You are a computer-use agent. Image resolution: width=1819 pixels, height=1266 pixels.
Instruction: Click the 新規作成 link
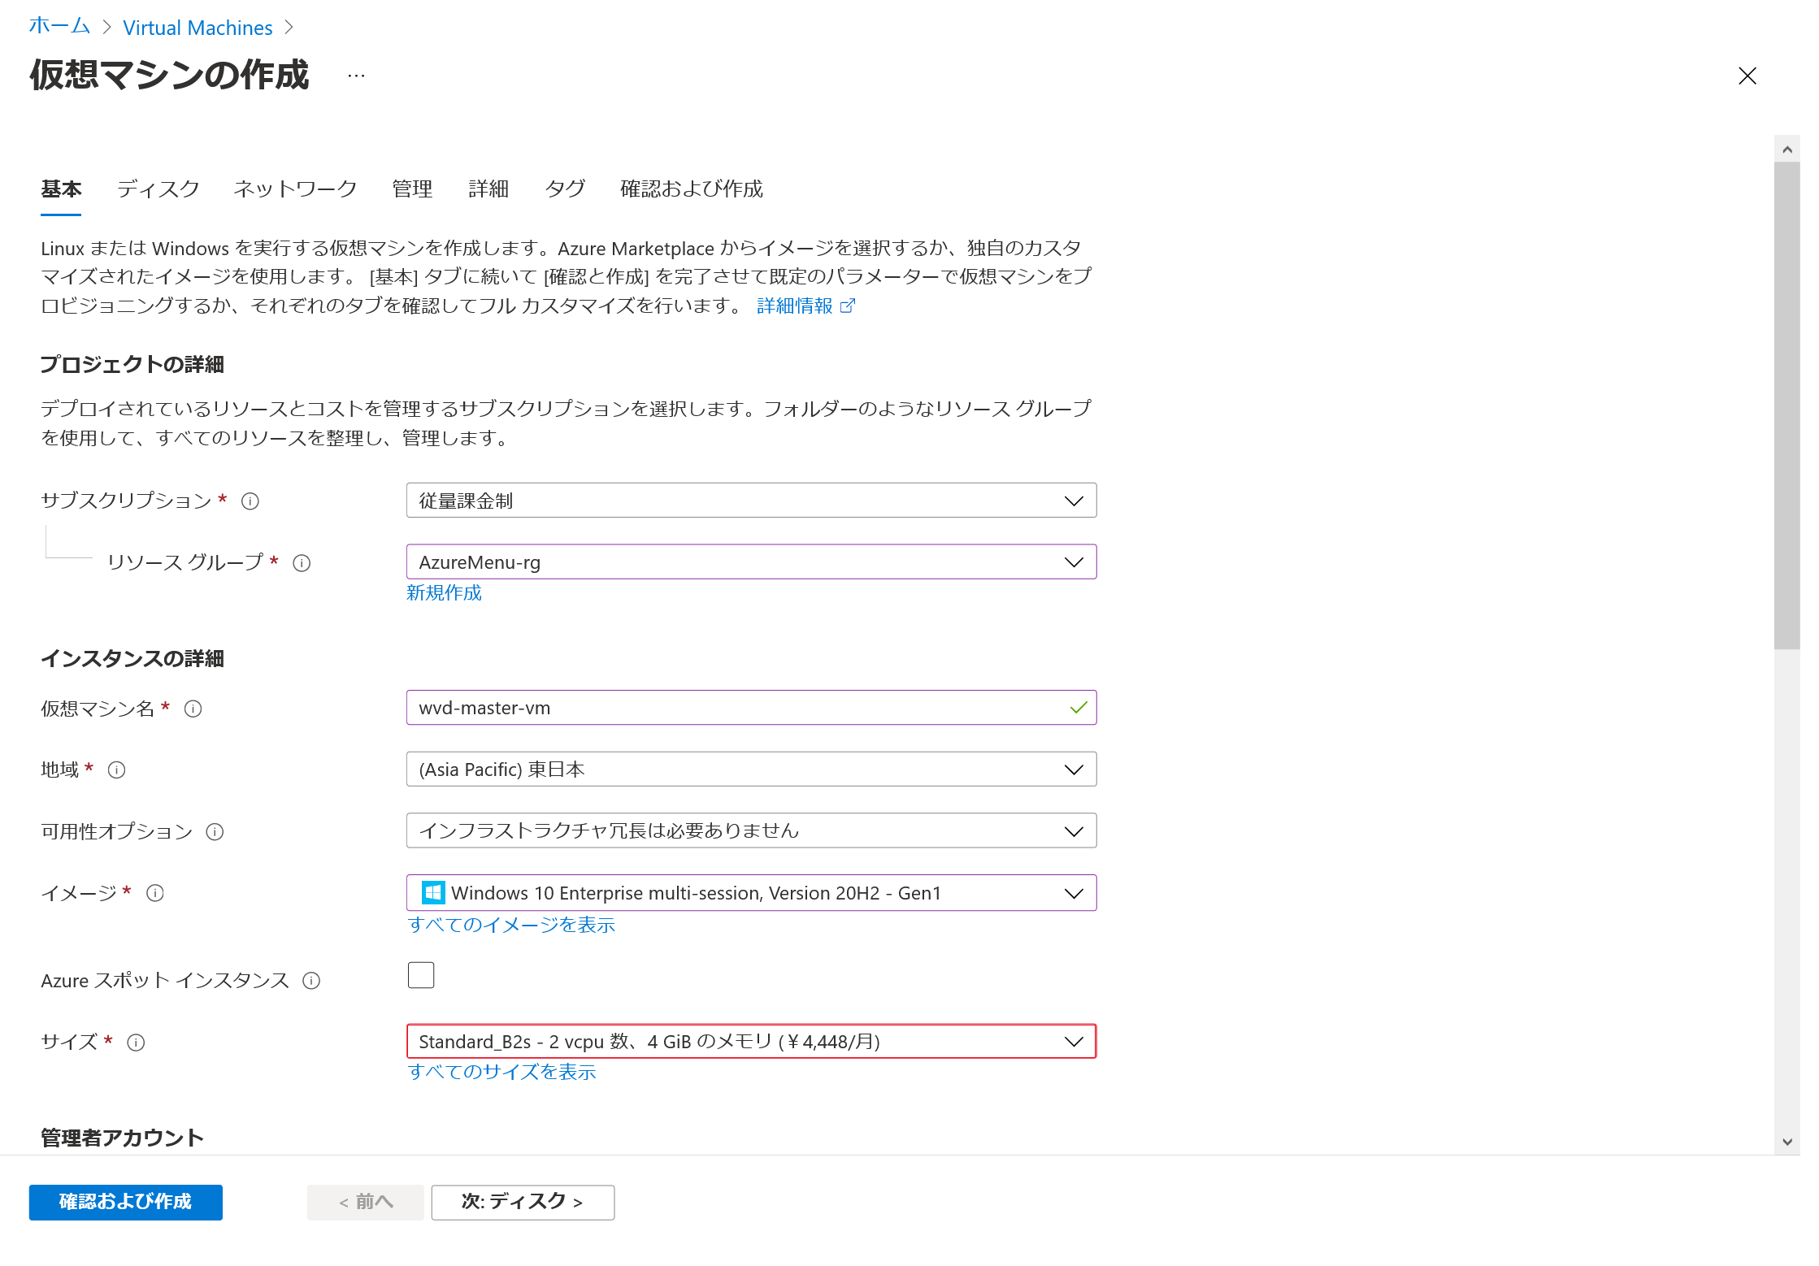point(444,593)
